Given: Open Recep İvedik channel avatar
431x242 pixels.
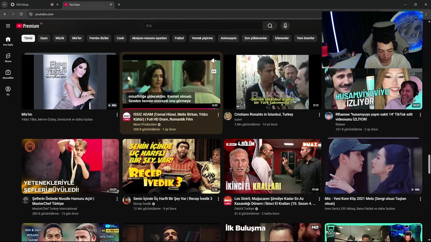Looking at the screenshot, I should pos(127,201).
